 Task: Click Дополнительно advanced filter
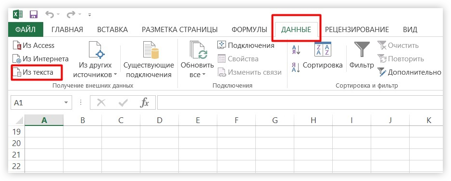[409, 72]
